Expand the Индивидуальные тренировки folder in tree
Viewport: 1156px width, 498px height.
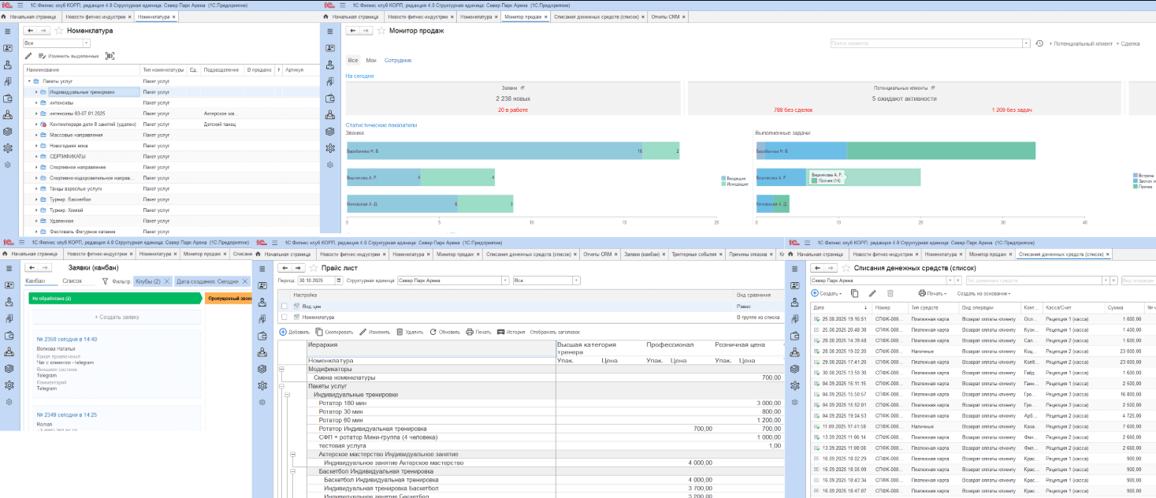(x=35, y=92)
